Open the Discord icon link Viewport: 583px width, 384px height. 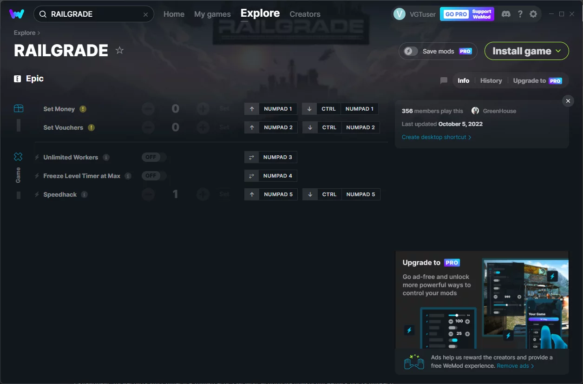pos(506,14)
